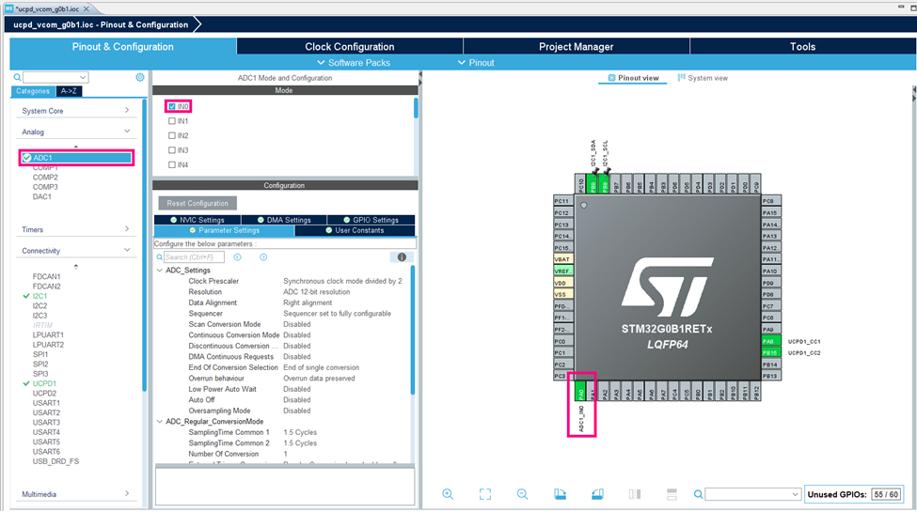Click the parameter search field
Screen dimensions: 917x512
(194, 257)
